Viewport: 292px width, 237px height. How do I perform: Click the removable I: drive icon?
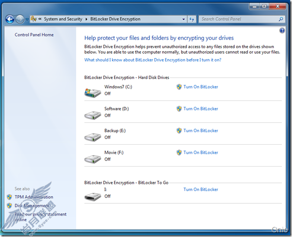92,197
